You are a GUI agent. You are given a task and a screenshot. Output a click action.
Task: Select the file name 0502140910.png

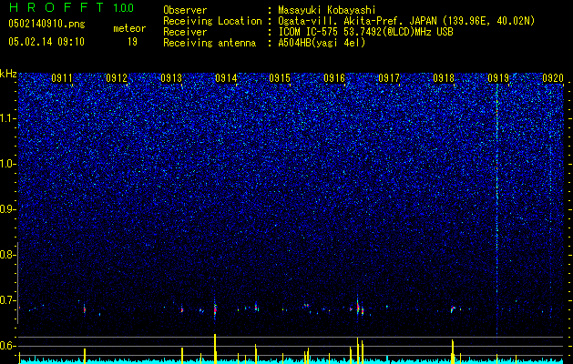coord(46,24)
